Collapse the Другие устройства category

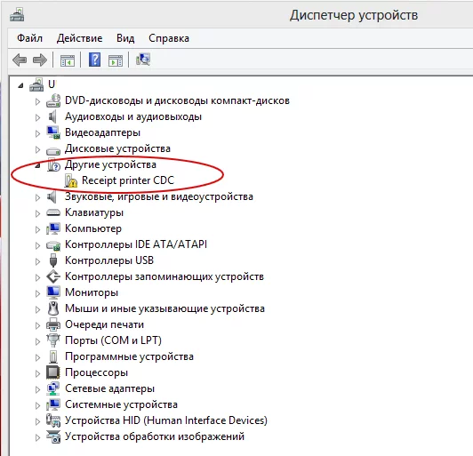37,165
